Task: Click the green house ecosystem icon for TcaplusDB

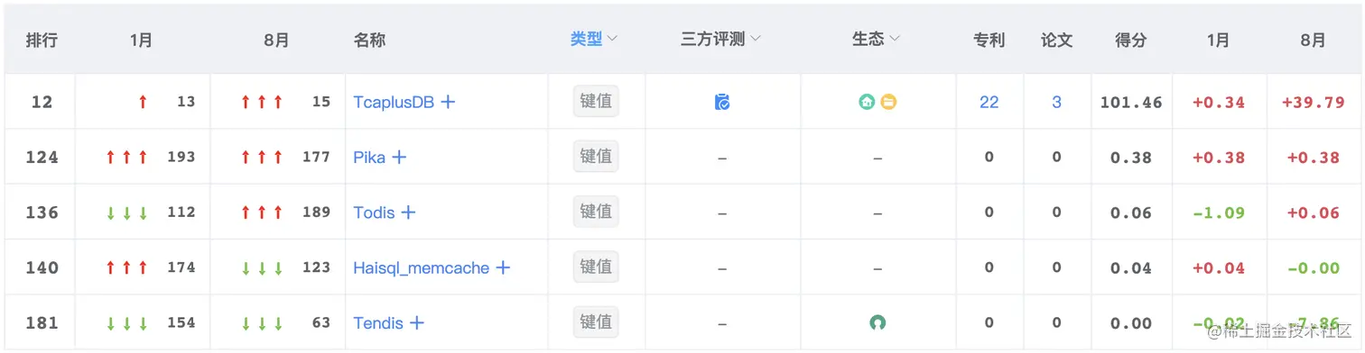Action: tap(867, 102)
